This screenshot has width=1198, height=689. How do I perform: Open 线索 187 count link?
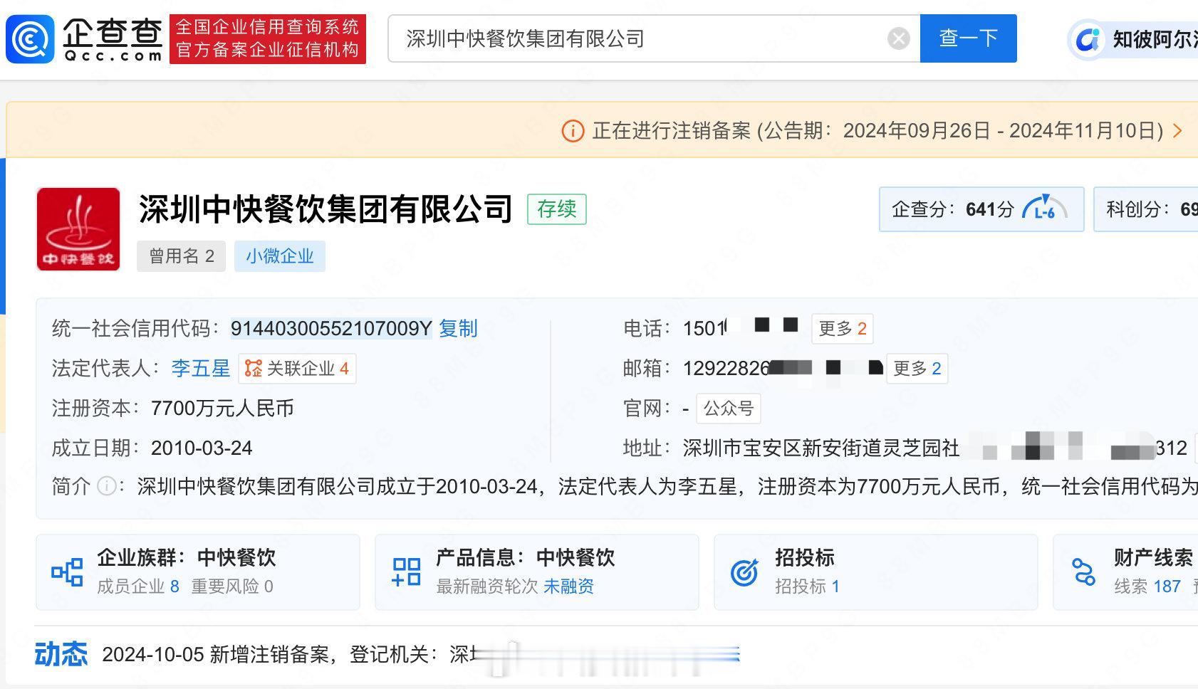tap(1147, 587)
